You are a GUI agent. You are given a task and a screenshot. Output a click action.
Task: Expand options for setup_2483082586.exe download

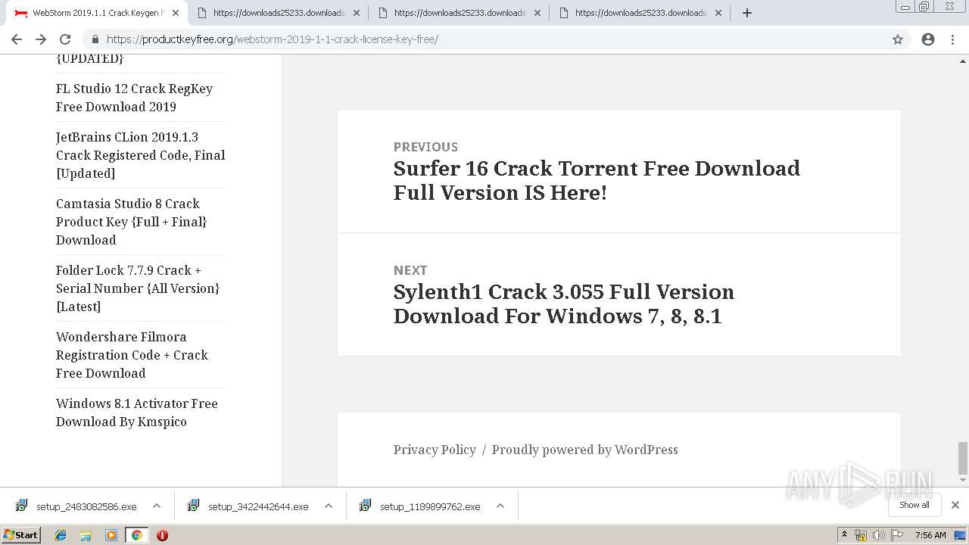(x=157, y=506)
